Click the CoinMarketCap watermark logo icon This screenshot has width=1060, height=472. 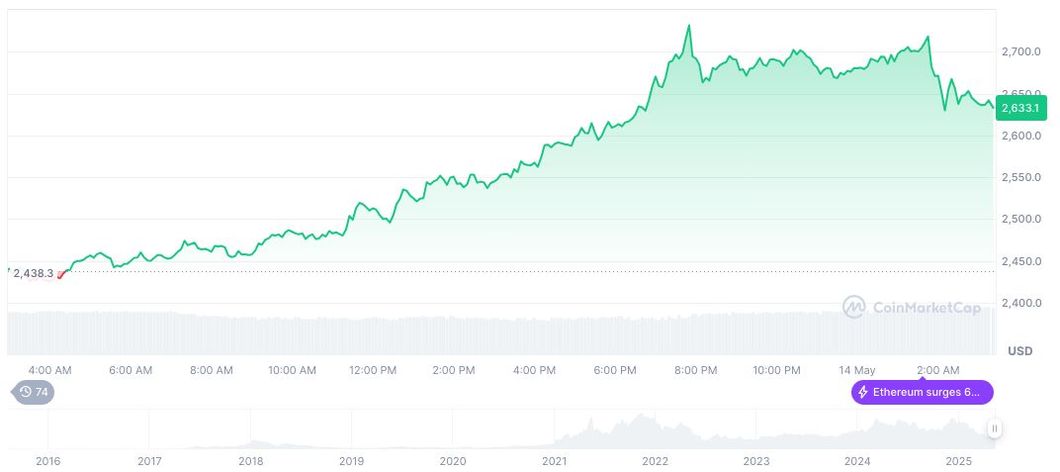coord(854,308)
